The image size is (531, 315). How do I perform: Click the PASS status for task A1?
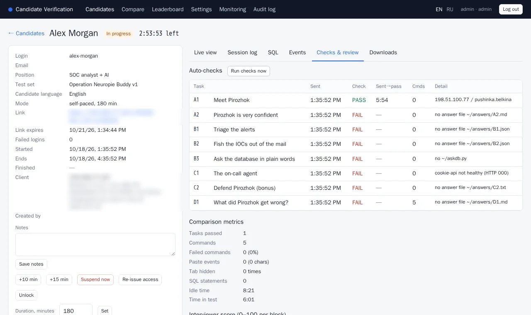pyautogui.click(x=359, y=100)
